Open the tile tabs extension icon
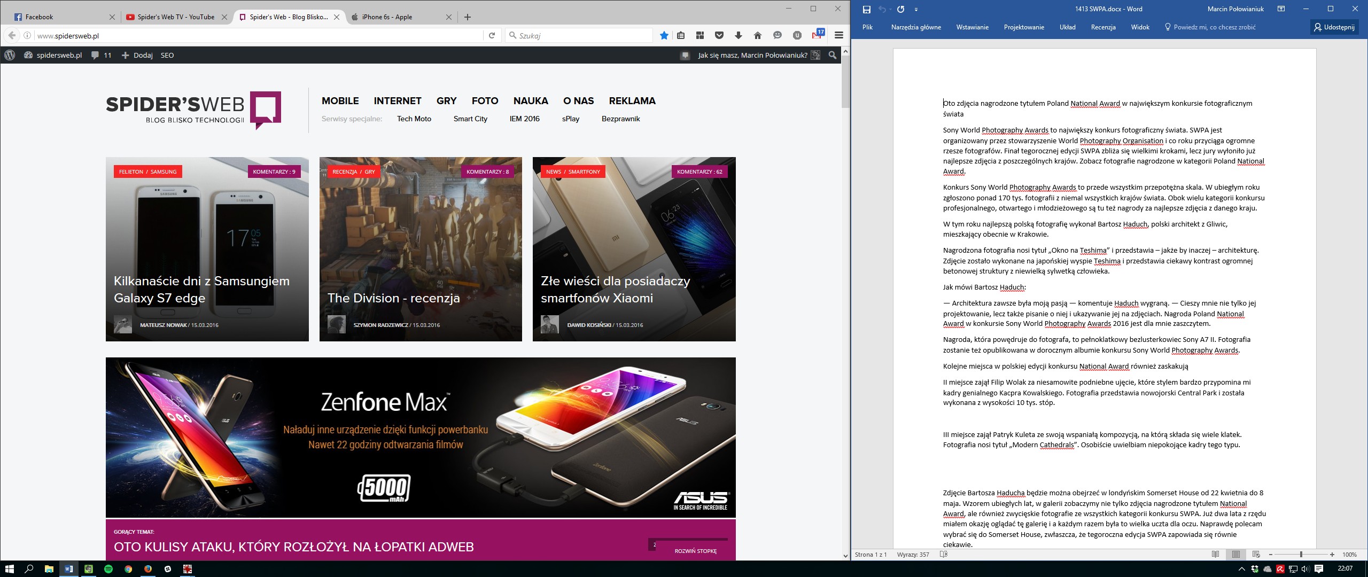Screen dimensions: 1368x577 [700, 35]
